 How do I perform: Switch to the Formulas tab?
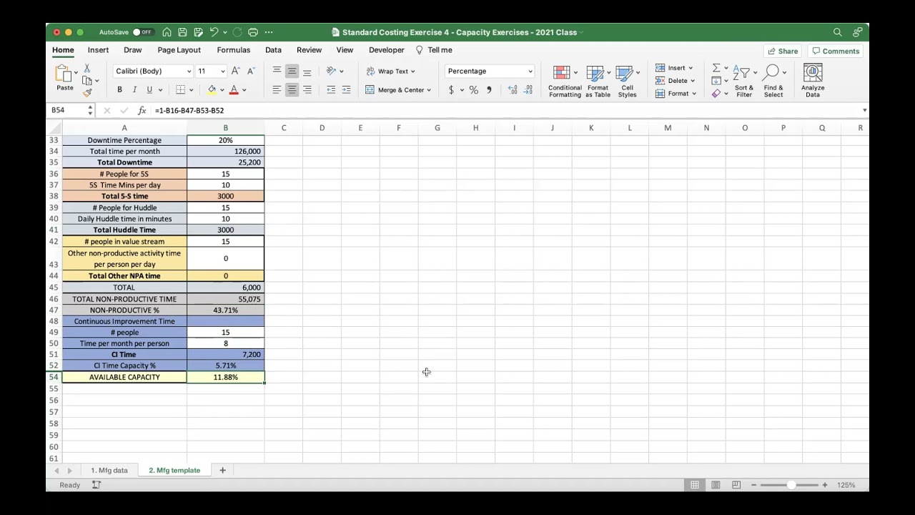[233, 50]
